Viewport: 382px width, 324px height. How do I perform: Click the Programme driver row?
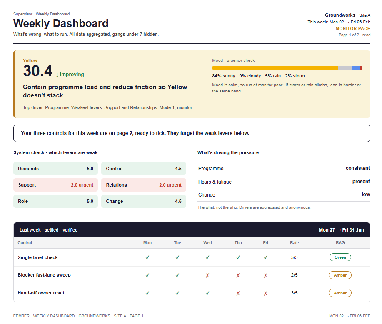[x=284, y=168]
